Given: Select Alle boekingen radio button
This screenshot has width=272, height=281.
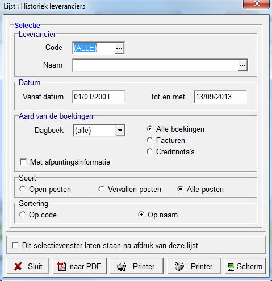Looking at the screenshot, I should 149,129.
